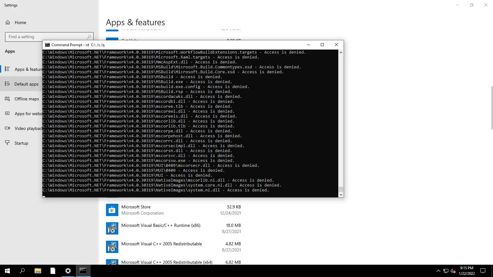Click the Microsoft.Xaml.targets output line
The width and height of the screenshot is (493, 277).
151,57
